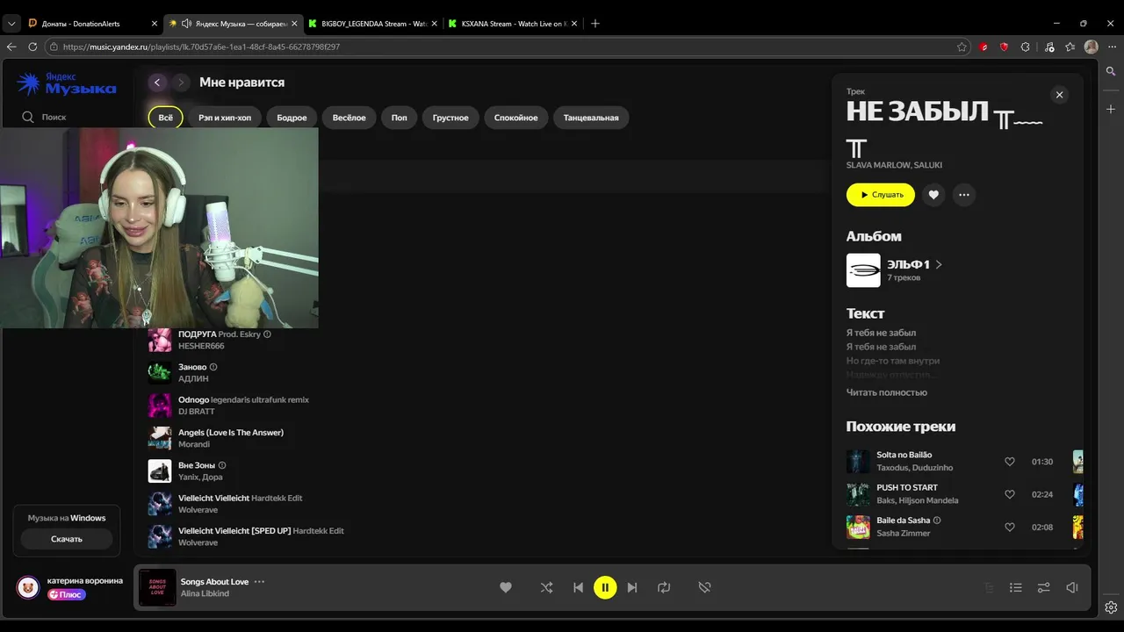This screenshot has height=632, width=1124.
Task: Play Odnogo legendaris ultrafunk remix
Action: [160, 406]
